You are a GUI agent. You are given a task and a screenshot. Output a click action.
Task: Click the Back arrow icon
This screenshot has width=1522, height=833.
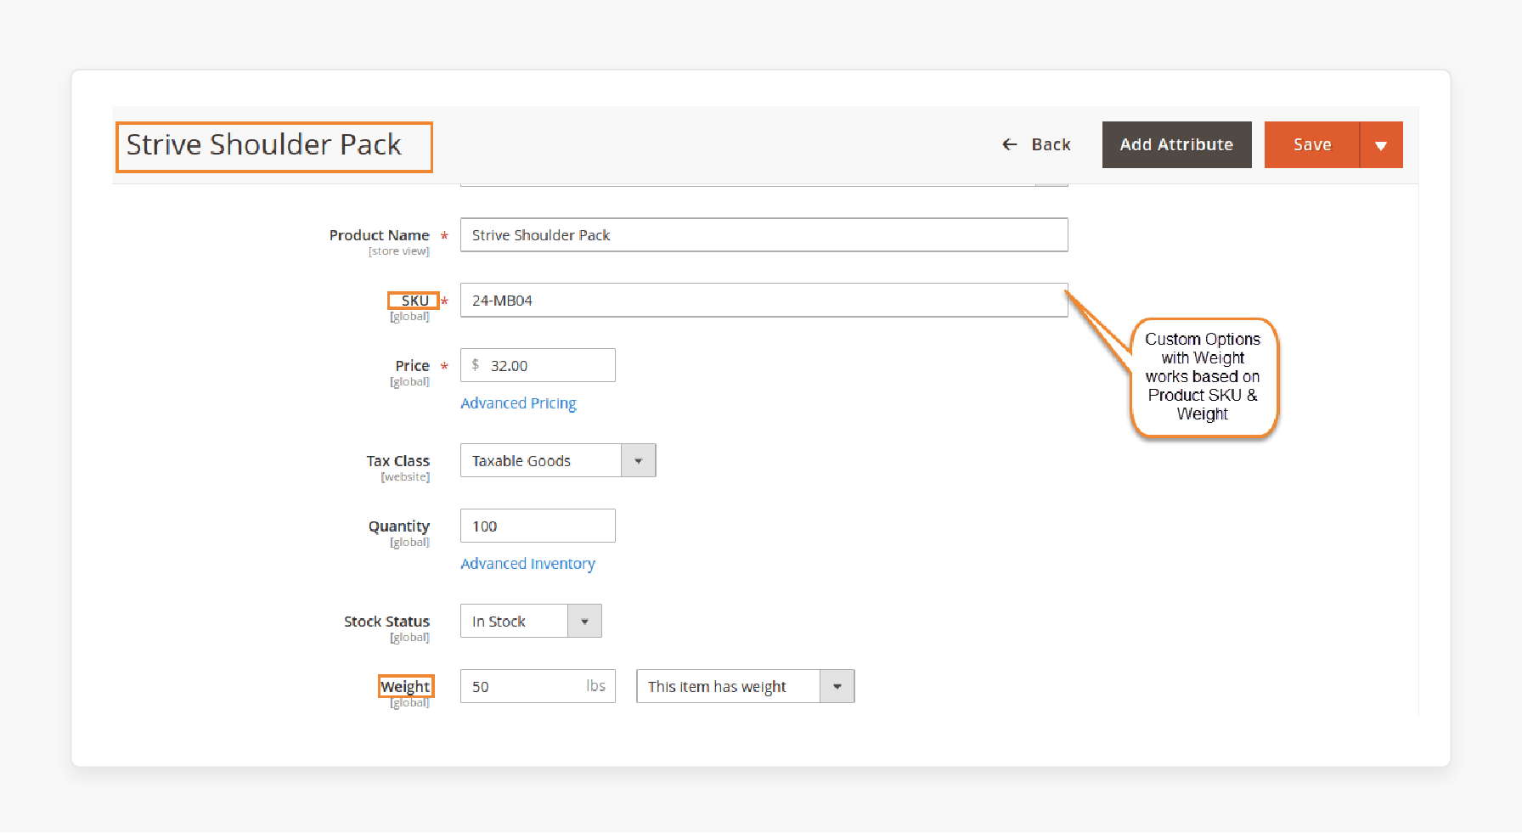click(1010, 144)
